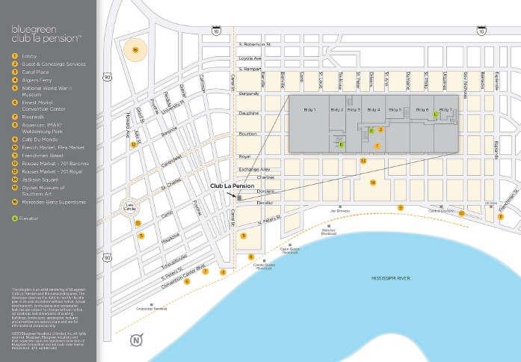
Task: Click the French Market marker 10 on map
Action: coord(461,213)
